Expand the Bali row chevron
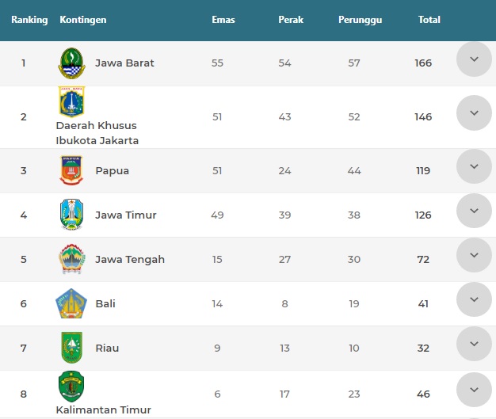Viewport: 496px width, 419px height. [x=474, y=299]
